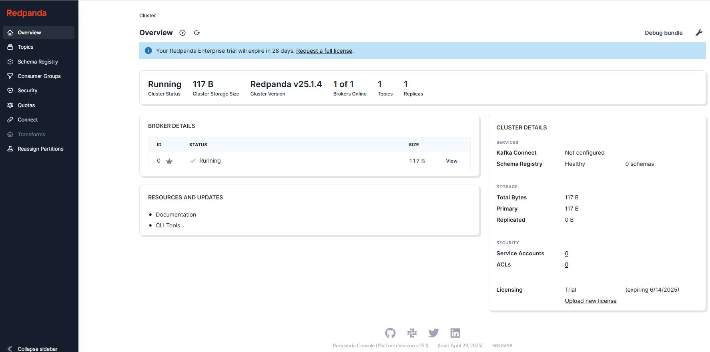
Task: Click the info icon in trial banner
Action: [148, 51]
